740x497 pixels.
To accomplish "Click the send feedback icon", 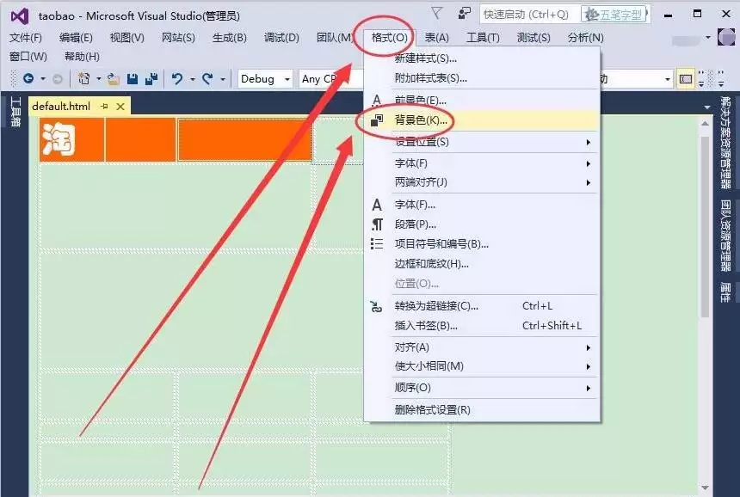I will click(465, 14).
